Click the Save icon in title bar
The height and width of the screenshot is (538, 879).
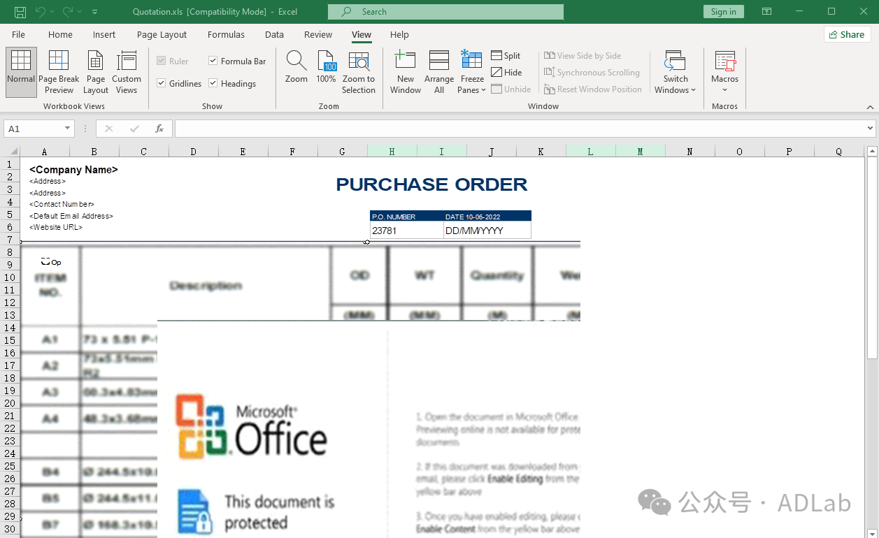click(20, 12)
